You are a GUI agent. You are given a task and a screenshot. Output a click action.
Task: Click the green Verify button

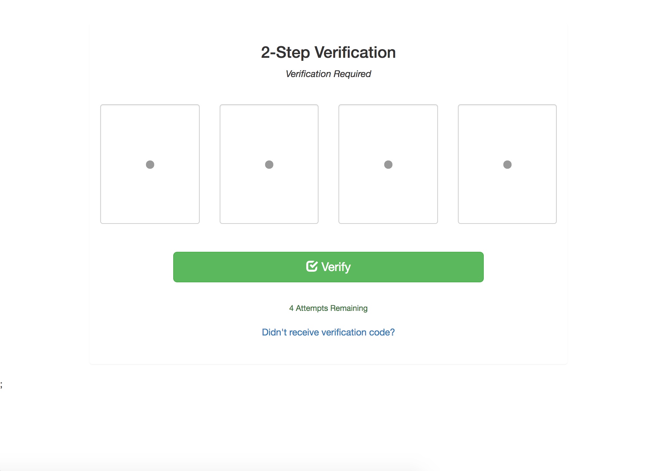[x=328, y=267]
